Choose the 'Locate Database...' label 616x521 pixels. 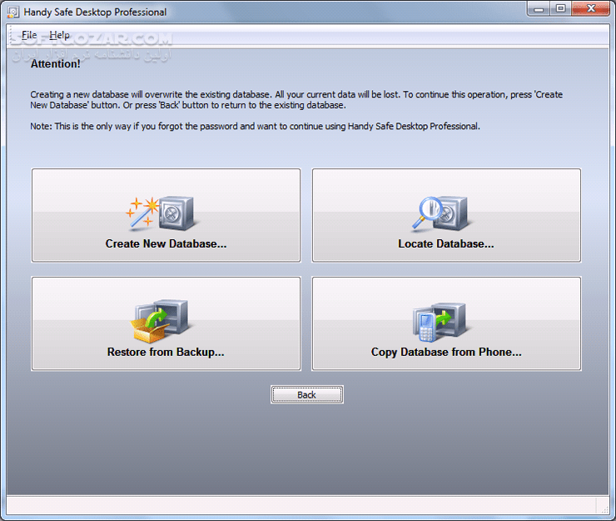445,244
